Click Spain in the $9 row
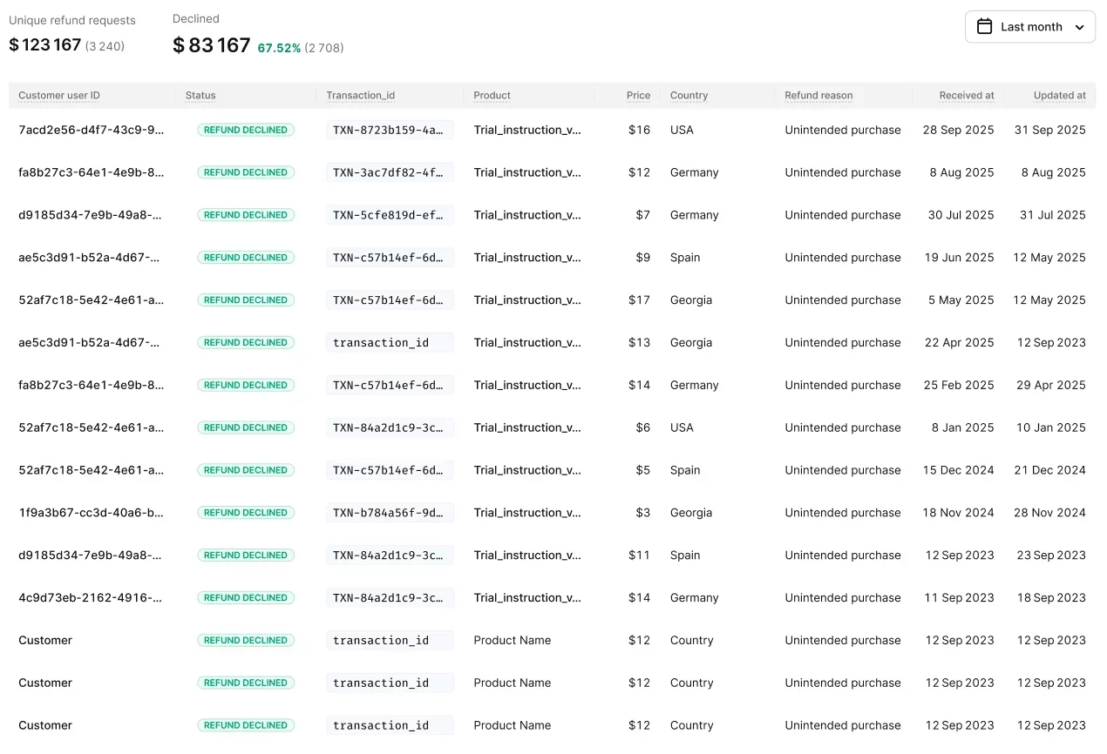The image size is (1107, 754). [685, 258]
